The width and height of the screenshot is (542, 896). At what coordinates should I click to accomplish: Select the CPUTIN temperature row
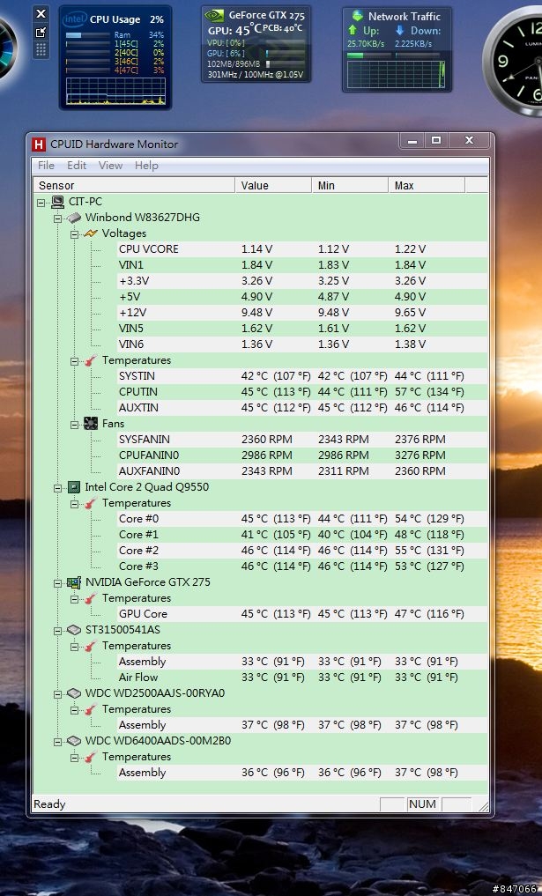302,392
